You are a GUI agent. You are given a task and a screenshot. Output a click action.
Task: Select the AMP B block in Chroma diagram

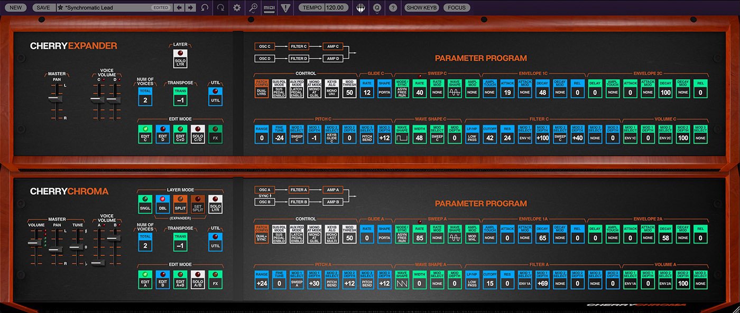click(333, 202)
